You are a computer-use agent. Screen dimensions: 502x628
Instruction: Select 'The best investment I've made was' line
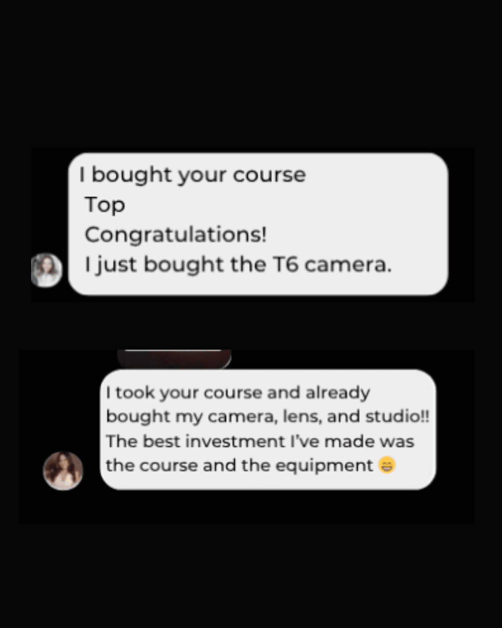pyautogui.click(x=260, y=441)
